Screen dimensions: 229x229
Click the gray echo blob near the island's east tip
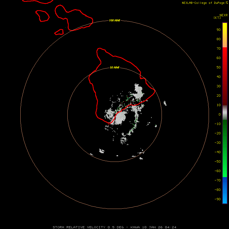pos(138,91)
